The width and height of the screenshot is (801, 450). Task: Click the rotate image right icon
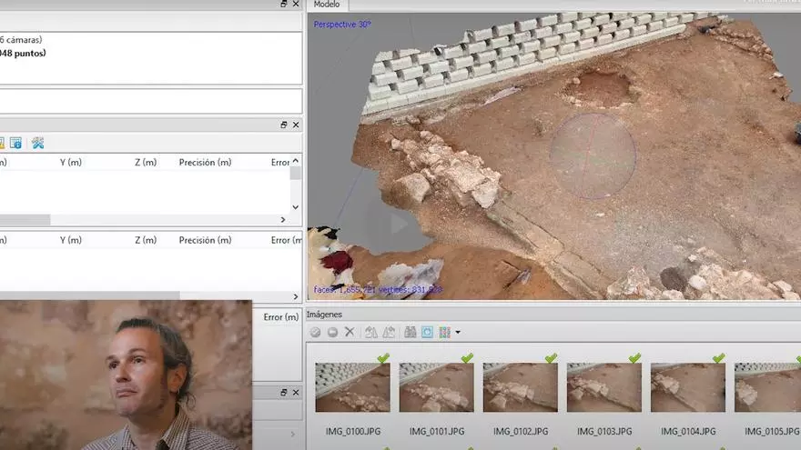pyautogui.click(x=389, y=333)
